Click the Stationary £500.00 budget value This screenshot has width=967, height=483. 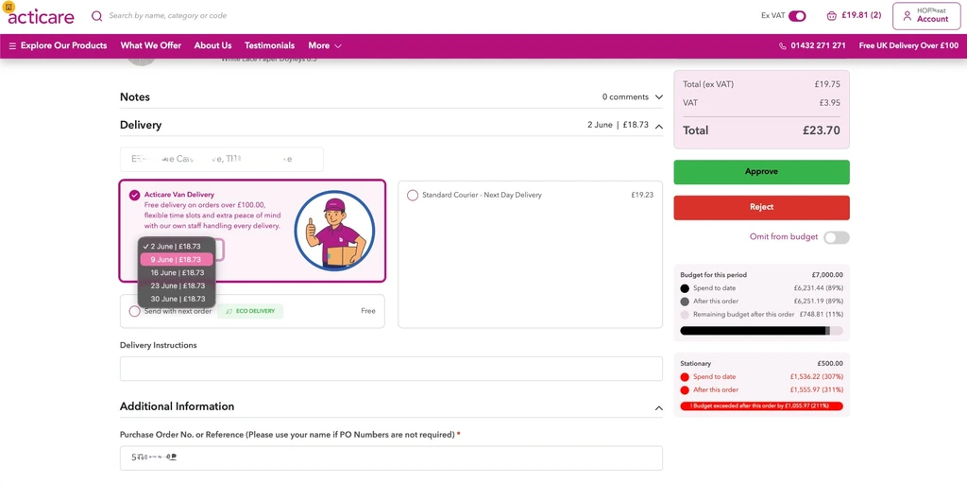tap(830, 364)
